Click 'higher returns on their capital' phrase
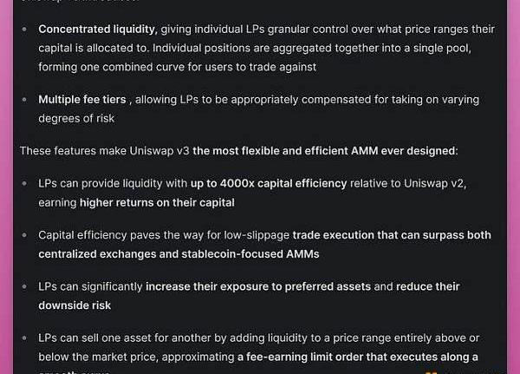 [x=157, y=202]
